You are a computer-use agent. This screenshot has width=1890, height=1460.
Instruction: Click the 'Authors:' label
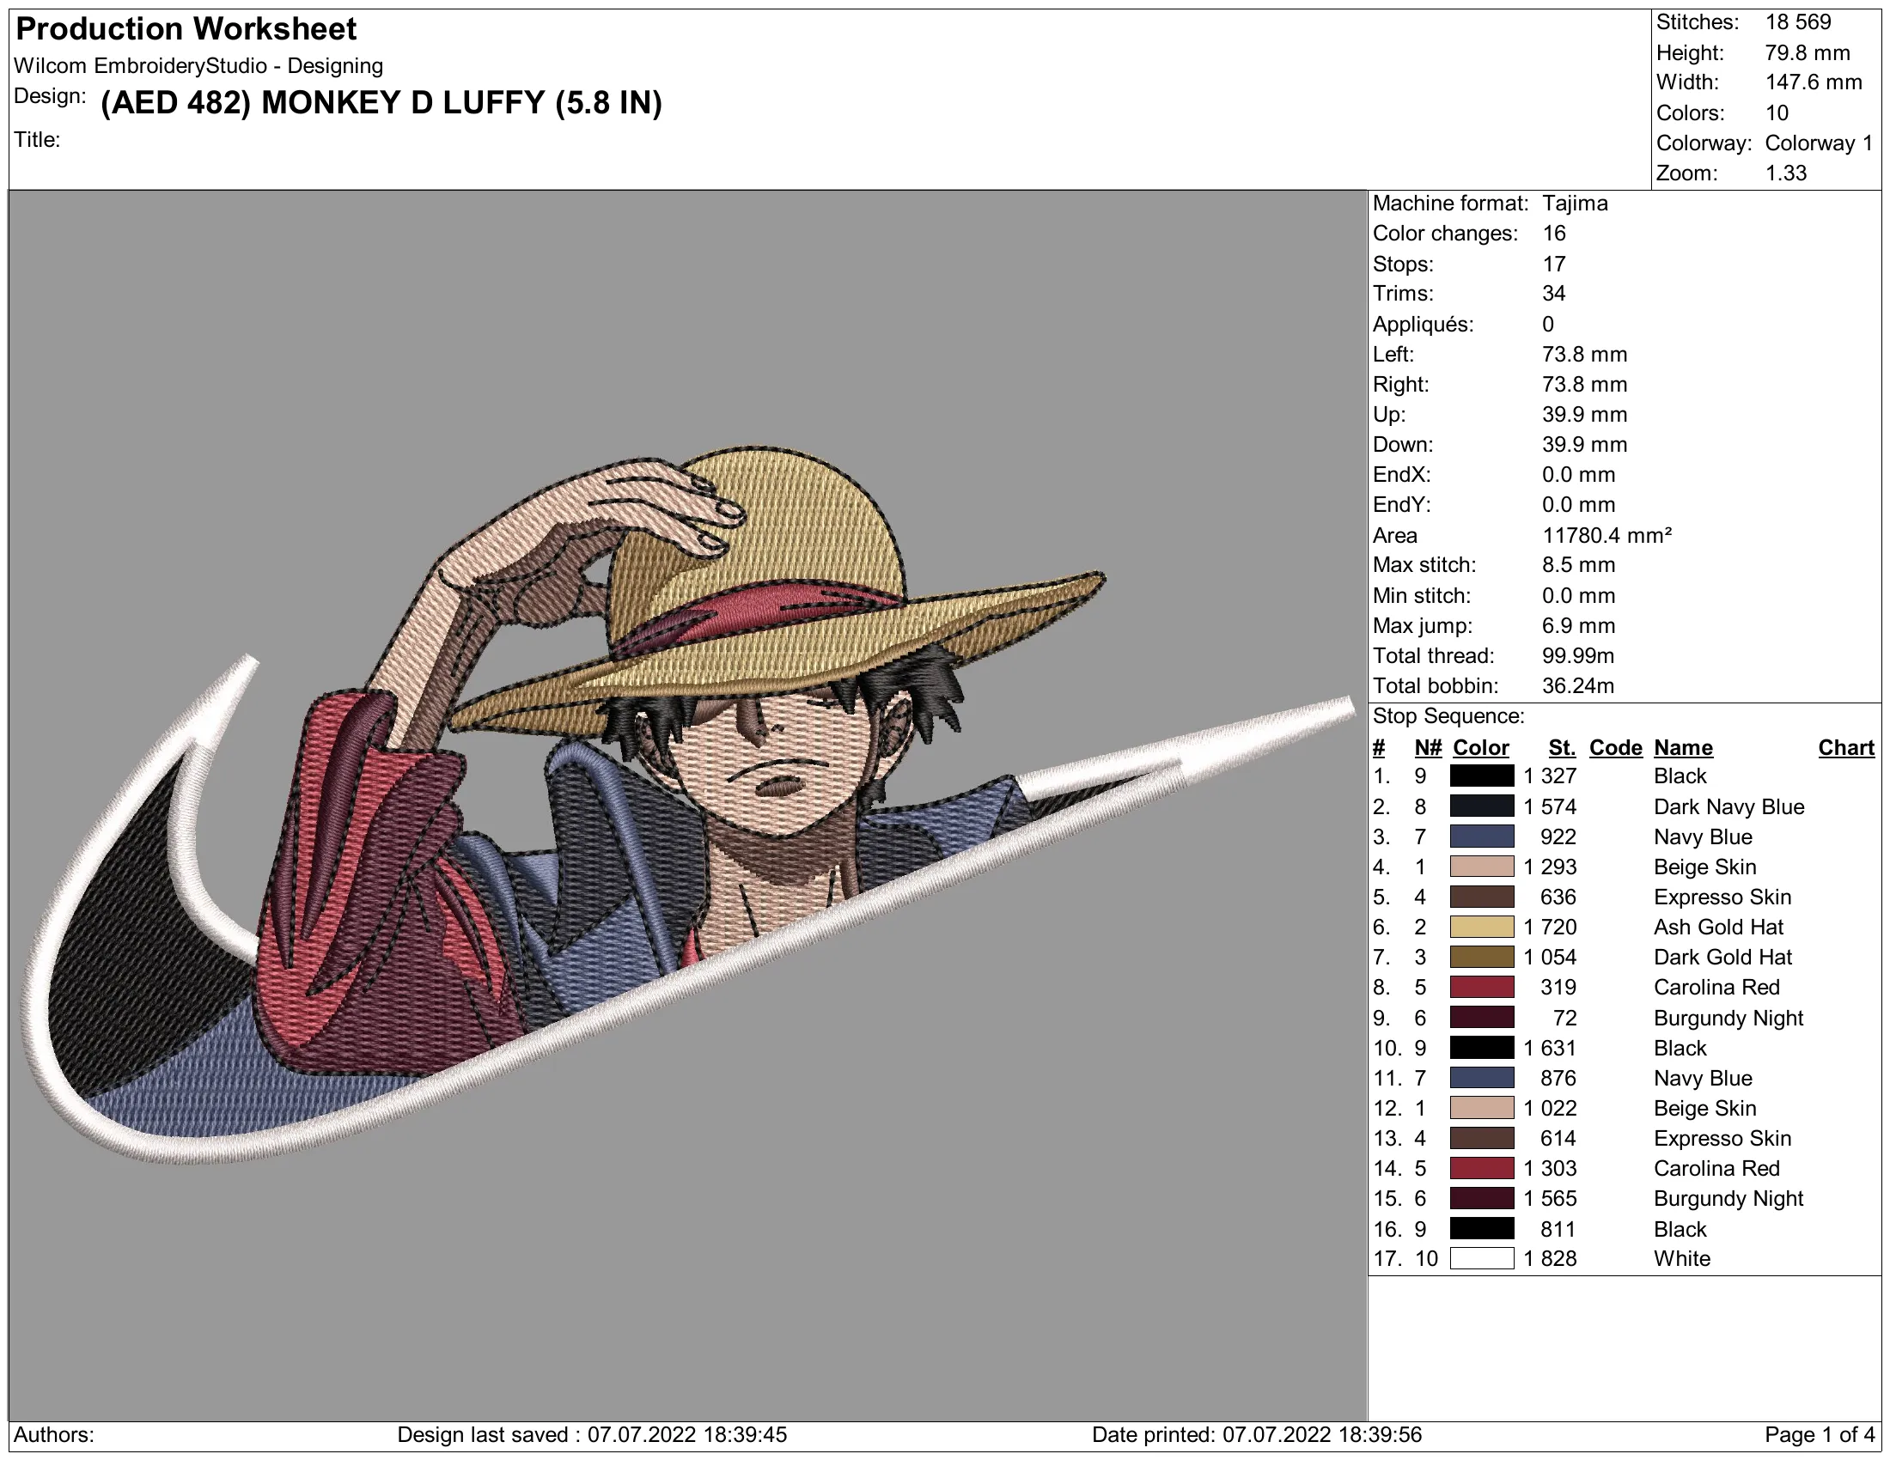53,1435
